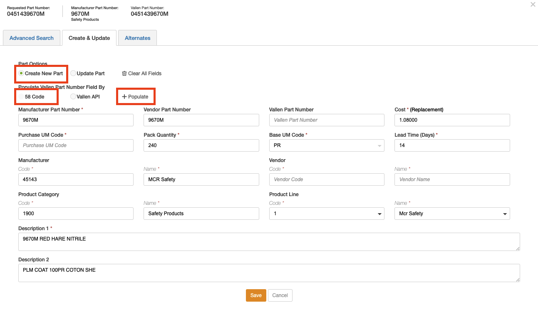Expand the Product Line Code dropdown
Screen dimensions: 538x322
pos(326,214)
